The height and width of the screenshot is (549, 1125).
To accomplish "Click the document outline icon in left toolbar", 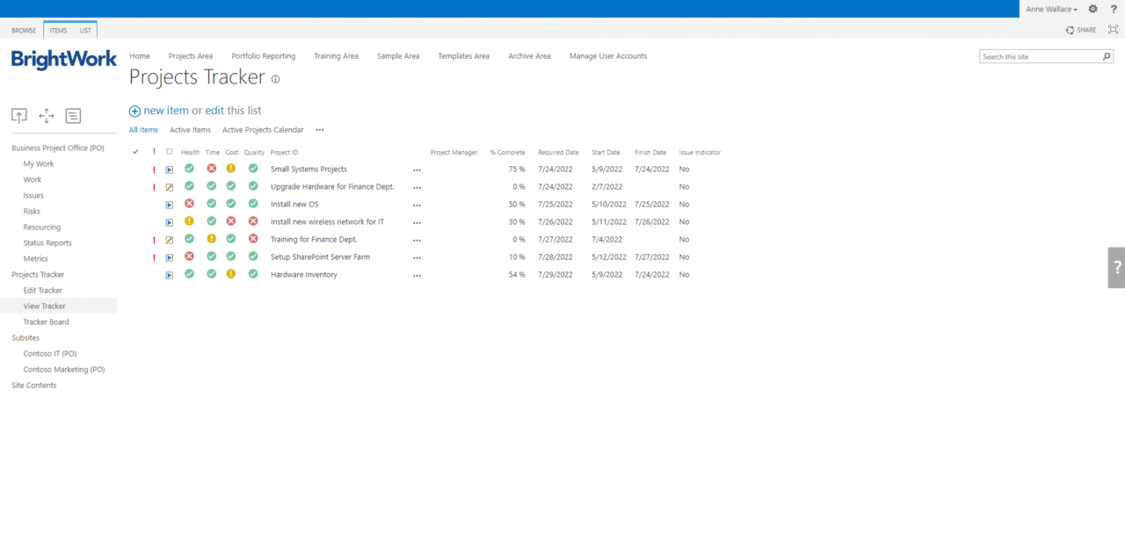I will point(73,115).
